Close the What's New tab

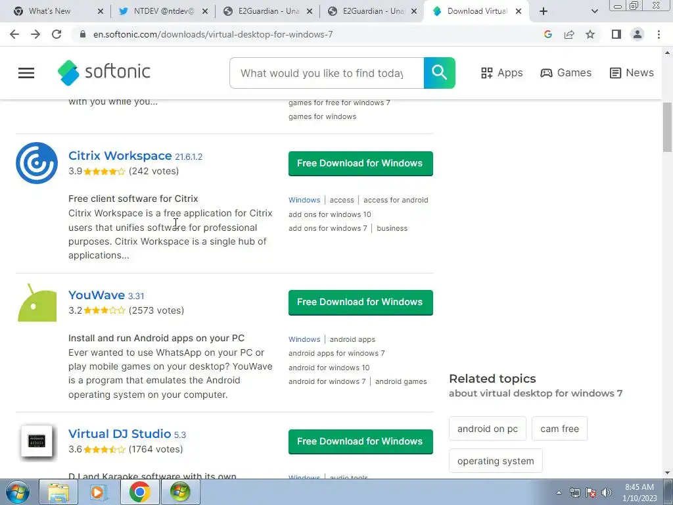[101, 11]
